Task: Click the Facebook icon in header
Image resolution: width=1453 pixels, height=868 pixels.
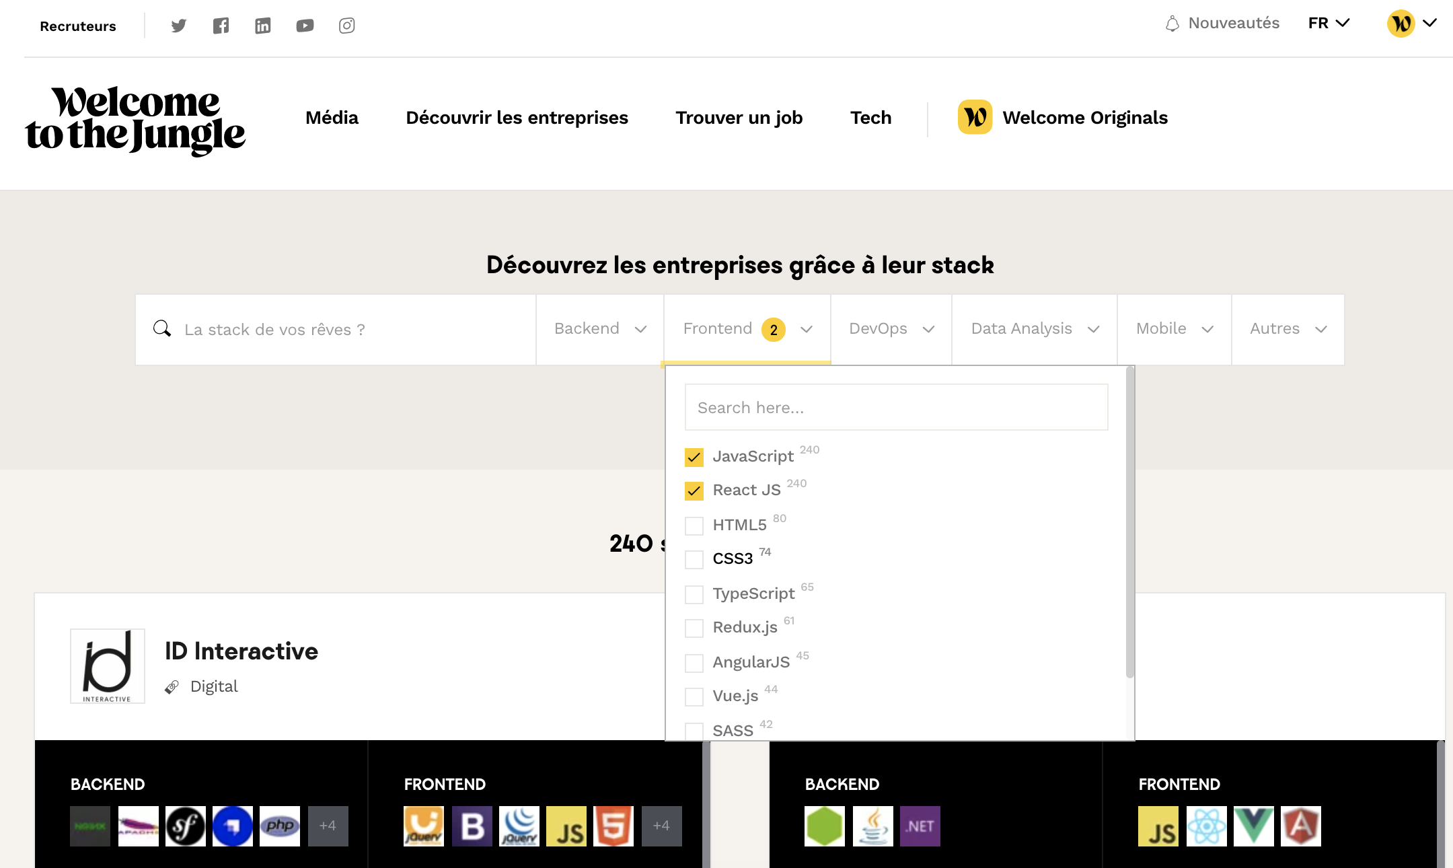Action: click(x=221, y=26)
